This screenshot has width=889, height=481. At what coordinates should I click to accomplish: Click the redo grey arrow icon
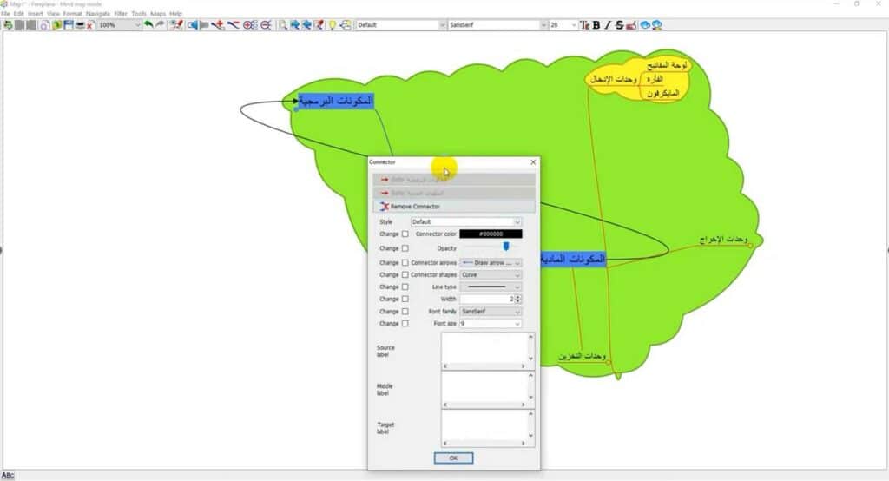click(x=161, y=25)
